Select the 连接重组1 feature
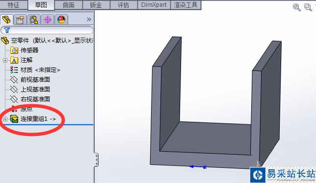Image resolution: width=316 pixels, height=183 pixels. (x=38, y=119)
